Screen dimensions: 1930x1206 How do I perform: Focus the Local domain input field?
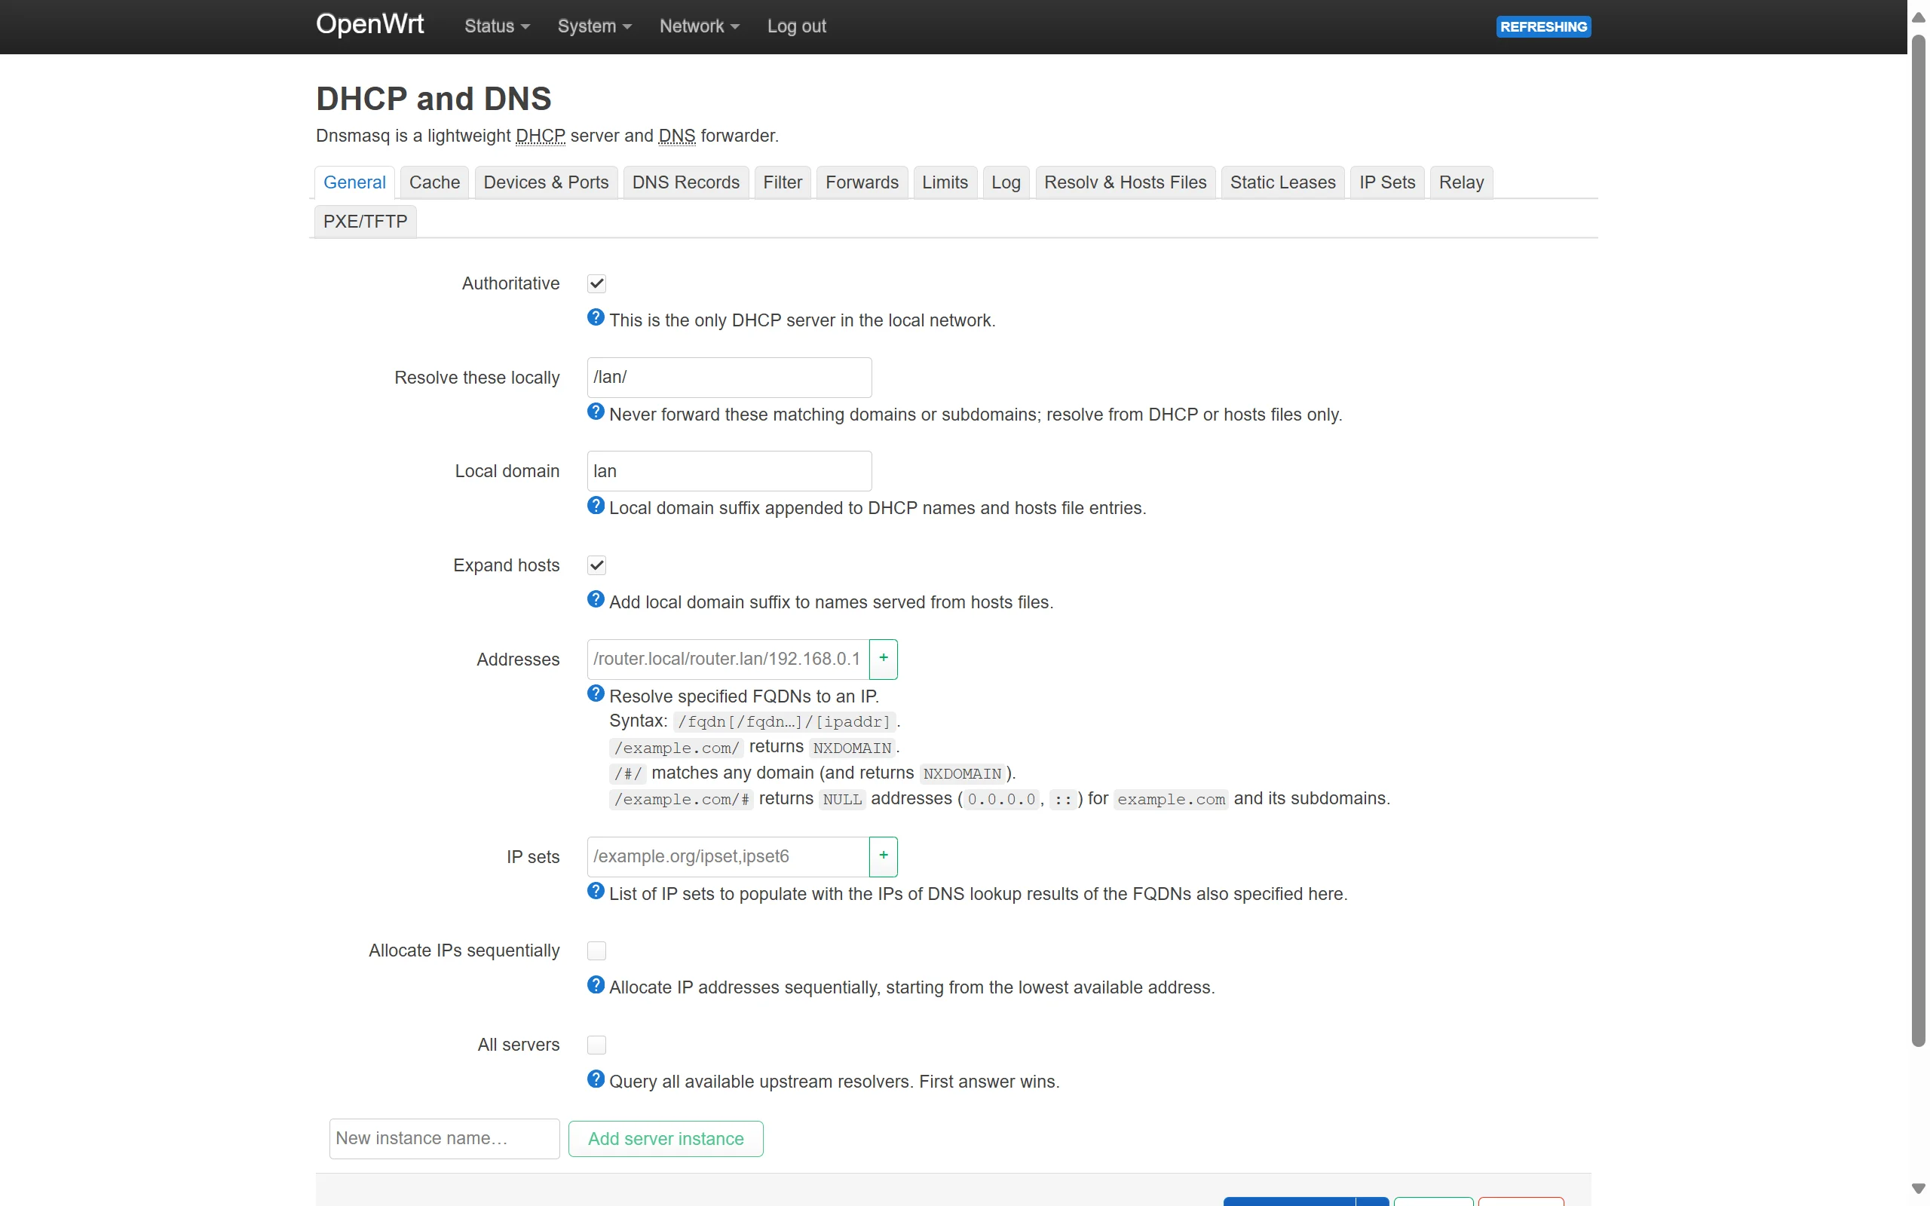tap(729, 471)
